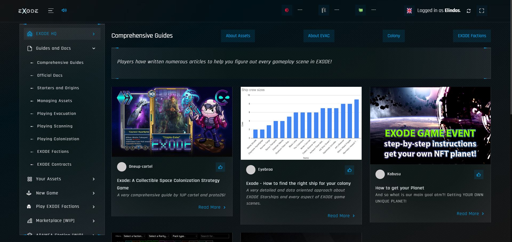Toggle the hamburger menu icon
512x242 pixels.
pos(51,11)
